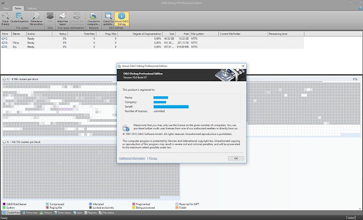Select drive C: icon in the list
The height and width of the screenshot is (220, 363).
click(x=3, y=39)
